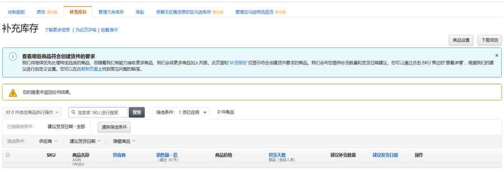Open the 隐藏商品 filter dropdown
The width and height of the screenshot is (504, 172).
124,141
